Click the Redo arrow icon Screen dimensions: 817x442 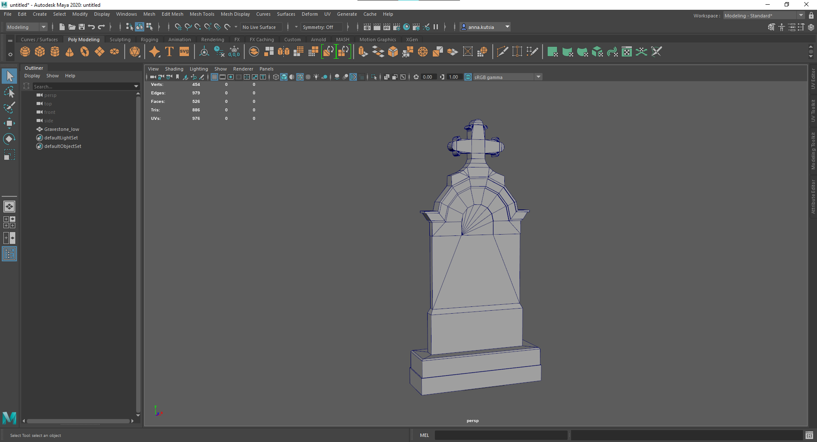[101, 27]
